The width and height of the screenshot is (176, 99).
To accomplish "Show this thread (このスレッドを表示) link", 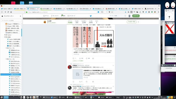I will click(78, 61).
